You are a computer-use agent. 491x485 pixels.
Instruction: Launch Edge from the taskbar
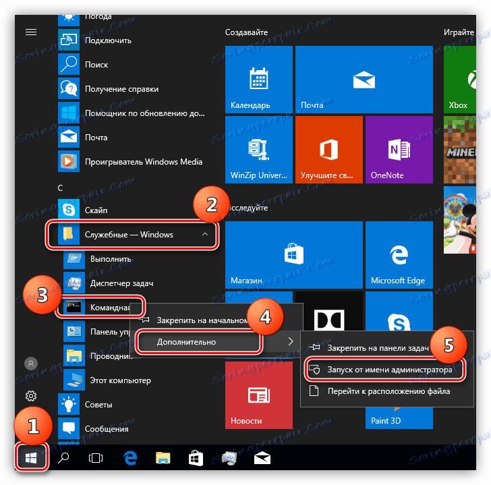130,458
